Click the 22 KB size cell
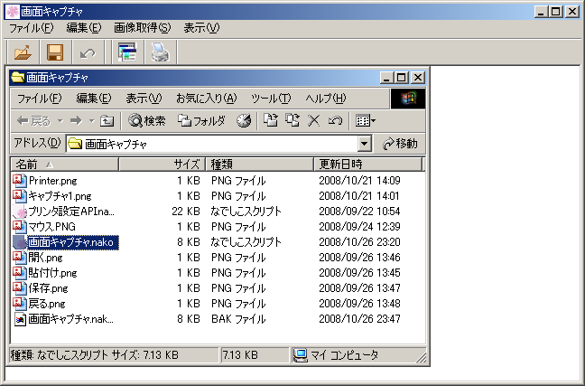Image resolution: width=585 pixels, height=386 pixels. [x=186, y=212]
